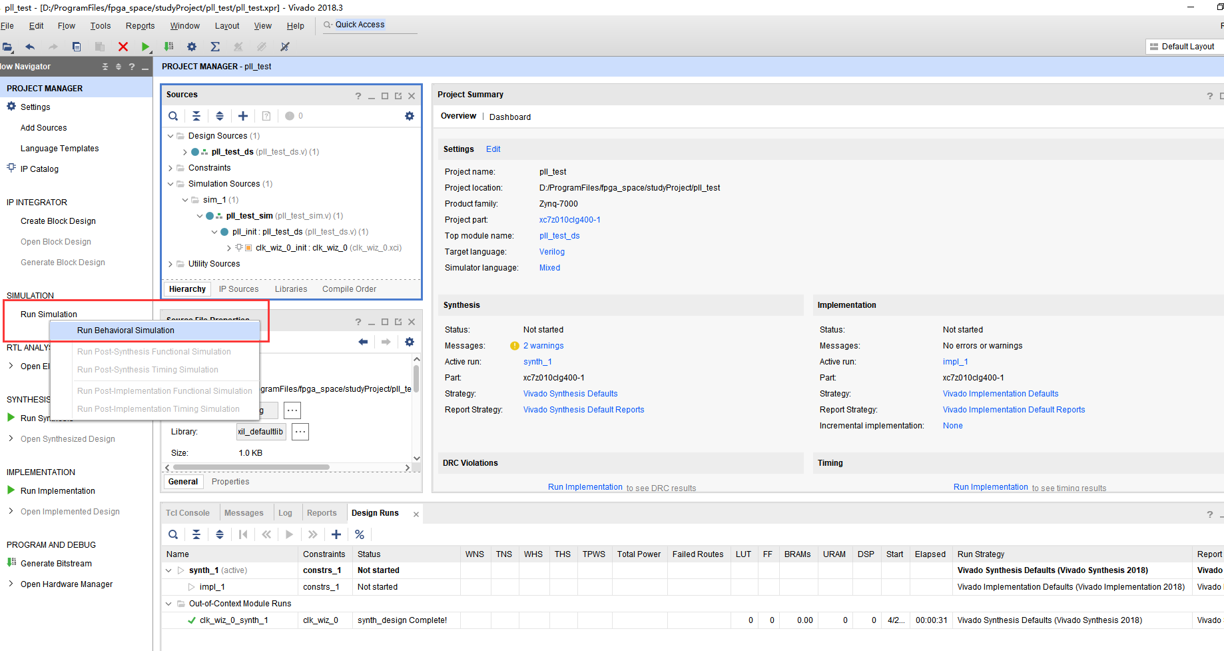Create new run with plus icon
This screenshot has width=1224, height=651.
coord(336,534)
